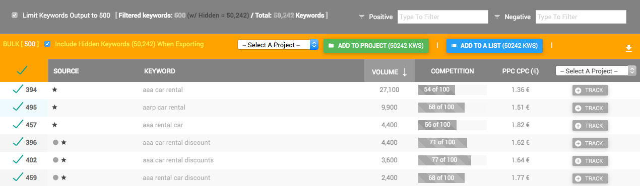The height and width of the screenshot is (186, 640).
Task: Click the BULK [ 500 ] label
Action: click(21, 44)
